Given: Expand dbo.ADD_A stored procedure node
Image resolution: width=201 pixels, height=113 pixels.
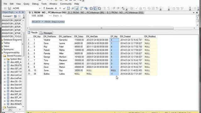Looking at the screenshot, I should (5, 62).
